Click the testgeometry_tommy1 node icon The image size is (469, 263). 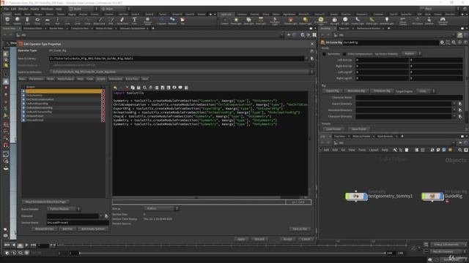356,197
